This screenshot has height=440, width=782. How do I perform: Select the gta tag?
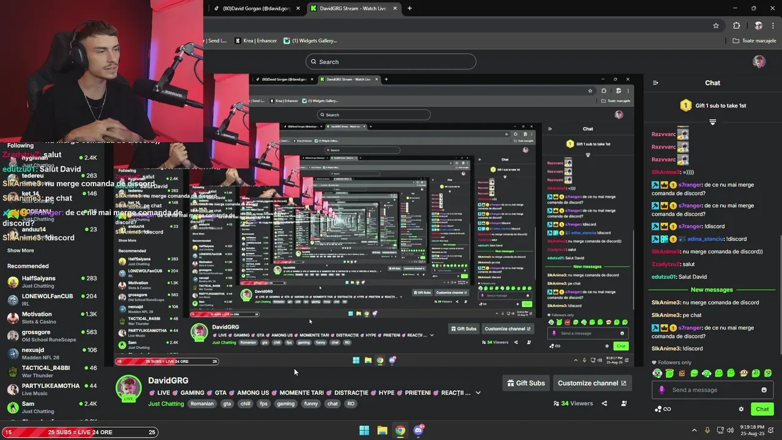[227, 404]
